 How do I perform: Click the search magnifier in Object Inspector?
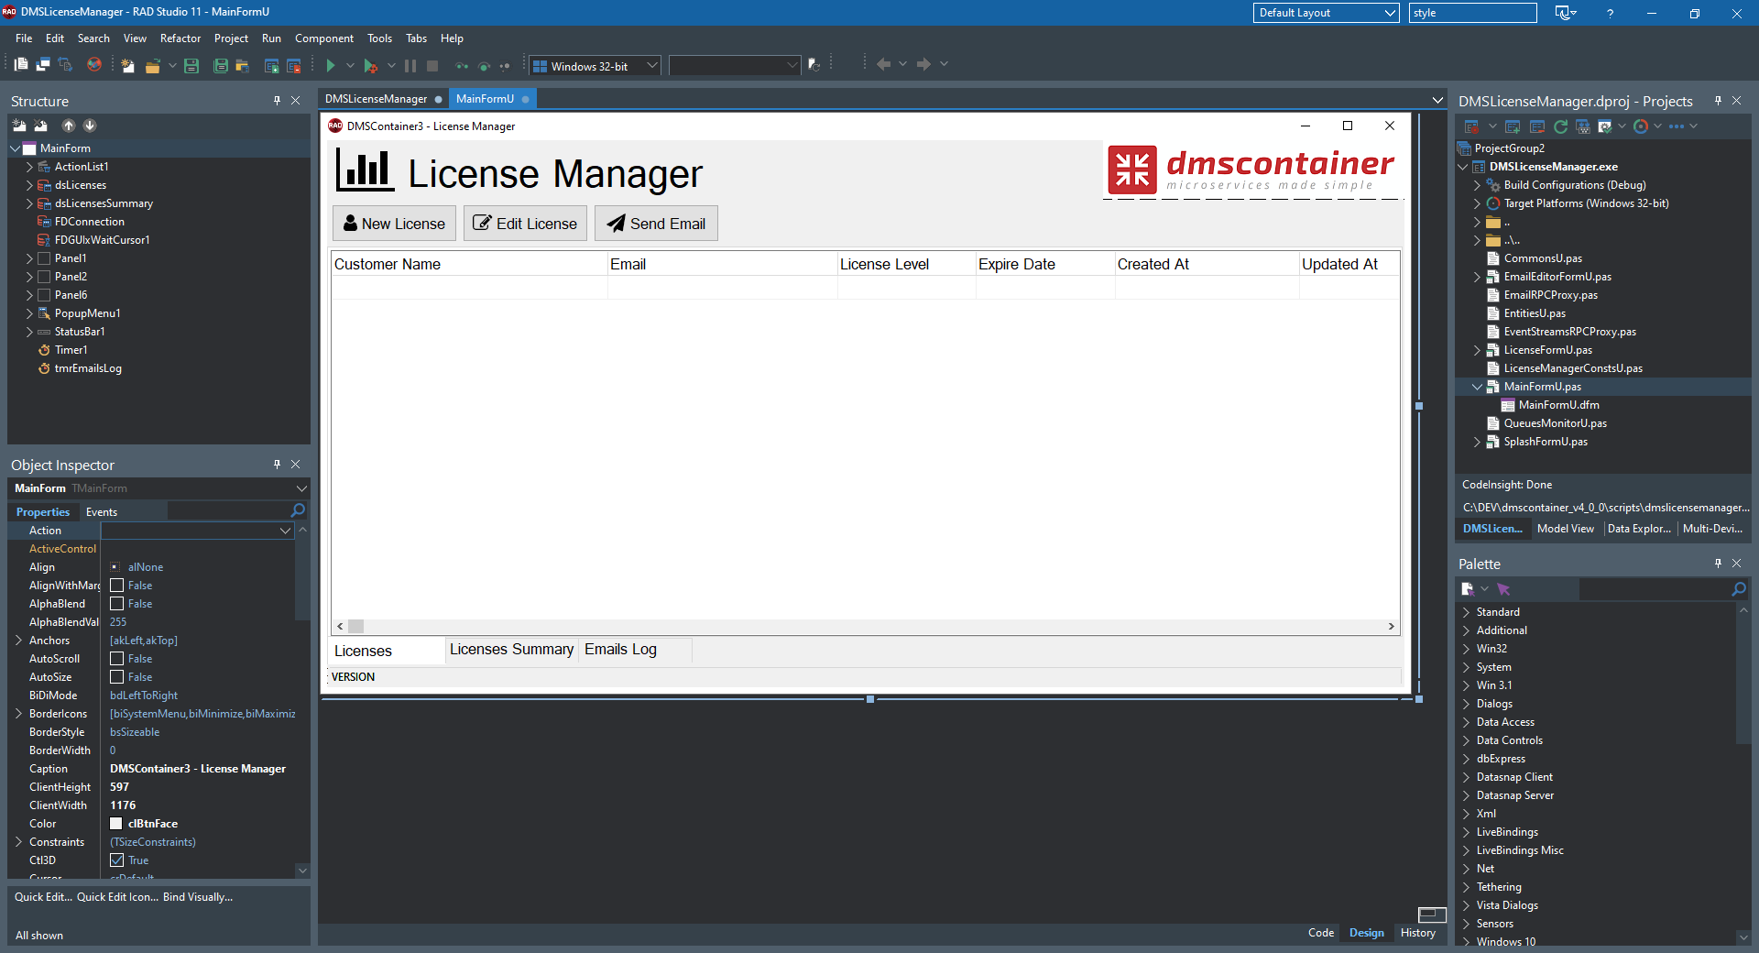tap(298, 510)
